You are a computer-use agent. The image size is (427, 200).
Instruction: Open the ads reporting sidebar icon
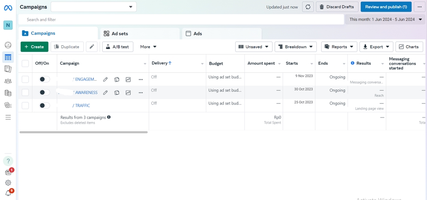click(x=8, y=69)
